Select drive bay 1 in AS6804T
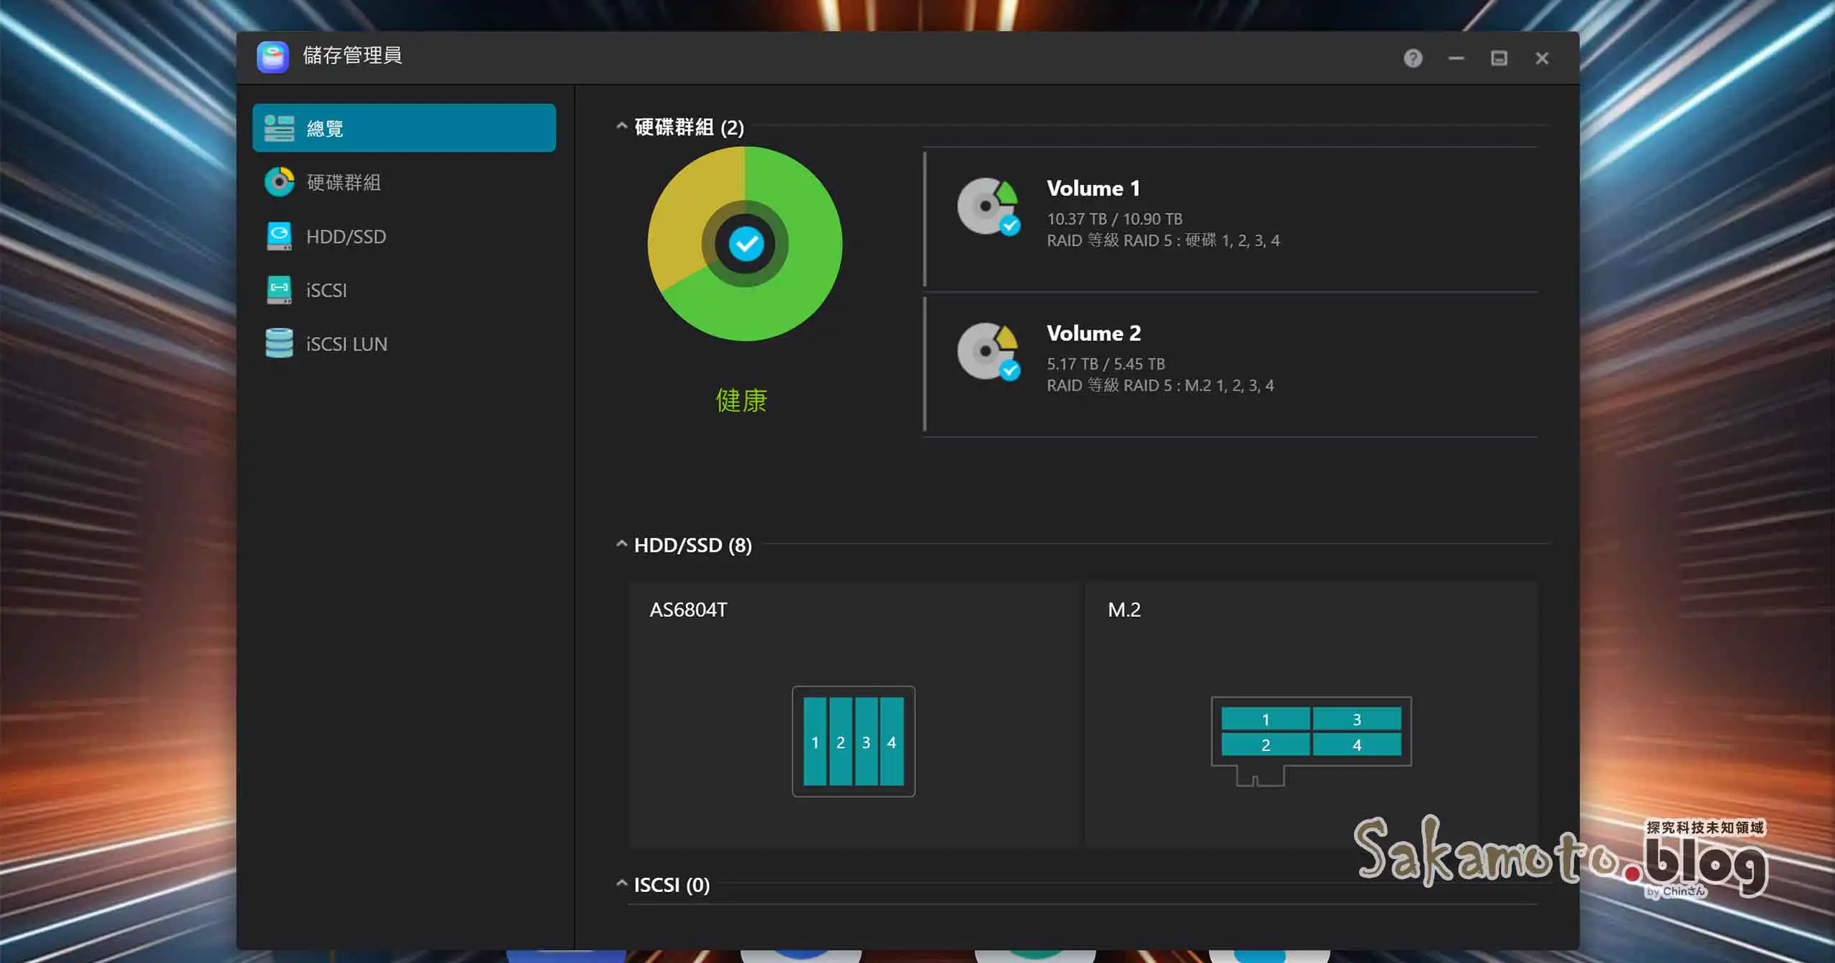1835x963 pixels. 815,742
